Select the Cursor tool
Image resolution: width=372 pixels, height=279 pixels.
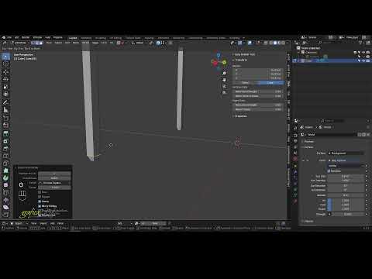tap(5, 64)
